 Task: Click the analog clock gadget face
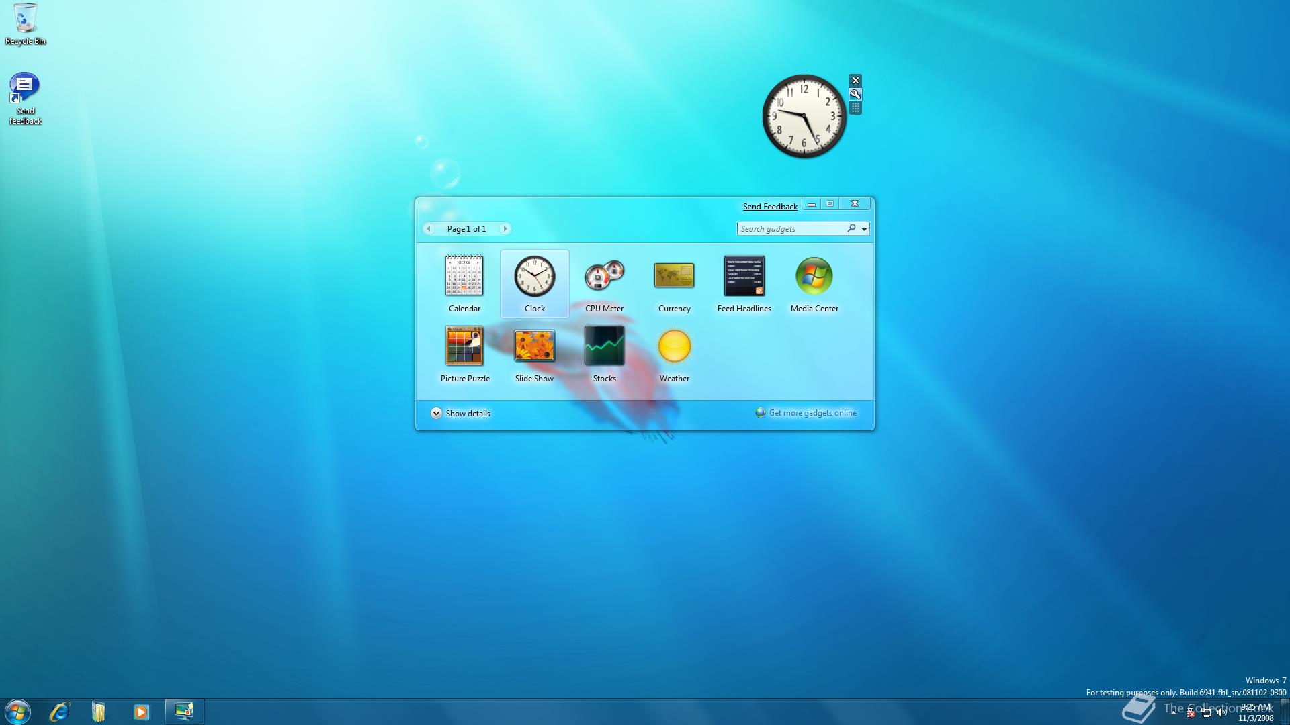(804, 116)
